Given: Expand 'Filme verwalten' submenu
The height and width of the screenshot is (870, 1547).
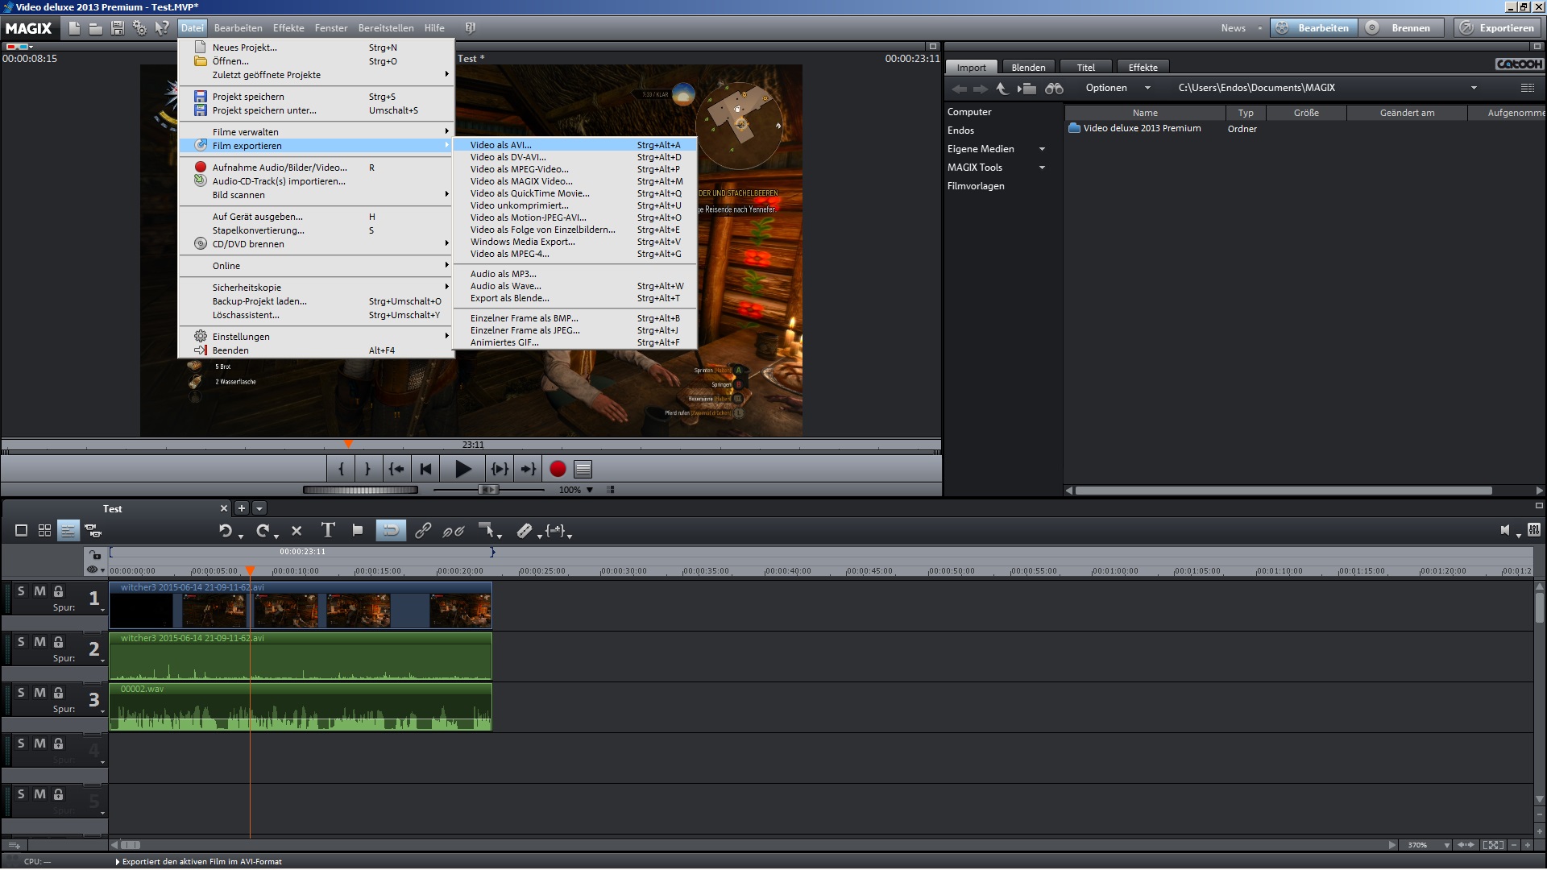Looking at the screenshot, I should point(315,132).
